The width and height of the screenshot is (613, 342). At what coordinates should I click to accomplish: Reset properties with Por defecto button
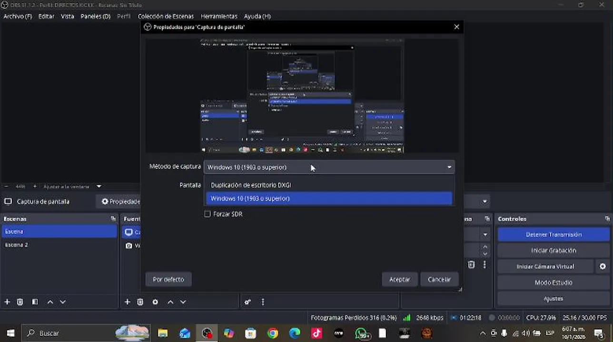(x=168, y=279)
